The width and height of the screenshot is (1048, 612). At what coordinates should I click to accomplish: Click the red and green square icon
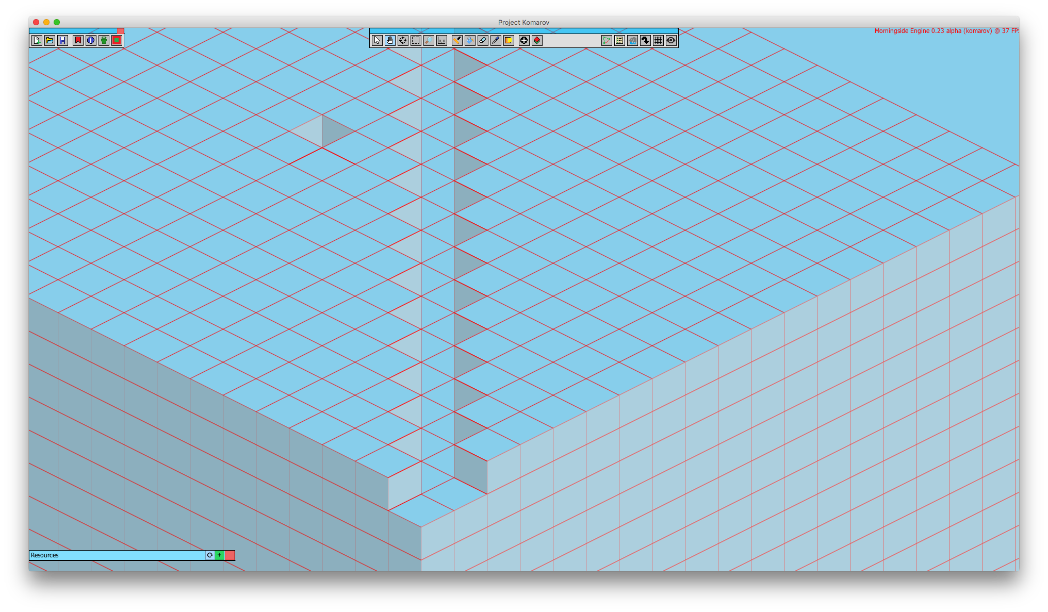click(117, 41)
